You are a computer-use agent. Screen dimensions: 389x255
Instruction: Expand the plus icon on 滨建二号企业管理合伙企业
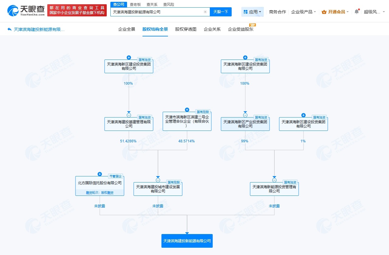pos(187,110)
